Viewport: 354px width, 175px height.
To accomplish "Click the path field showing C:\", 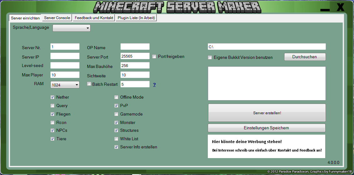I will point(267,47).
